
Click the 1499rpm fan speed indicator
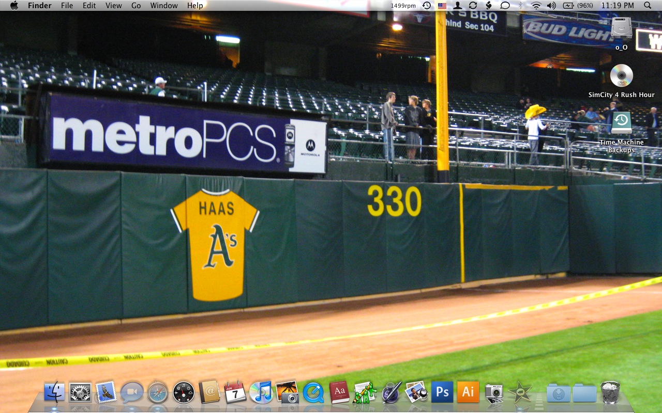click(x=403, y=6)
